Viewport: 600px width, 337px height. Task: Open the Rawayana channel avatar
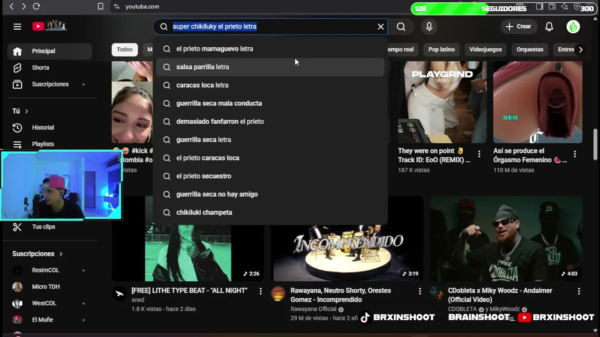pos(278,293)
